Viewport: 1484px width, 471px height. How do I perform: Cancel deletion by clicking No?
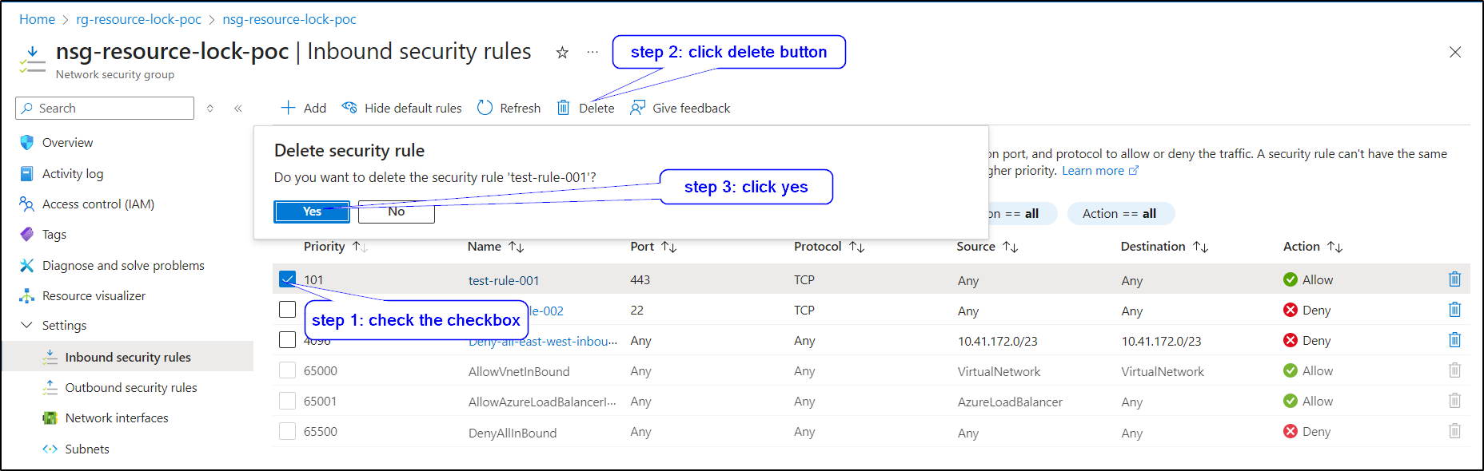396,212
